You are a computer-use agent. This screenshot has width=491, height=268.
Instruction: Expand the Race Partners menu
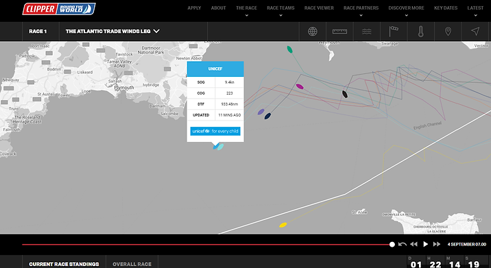pos(361,10)
